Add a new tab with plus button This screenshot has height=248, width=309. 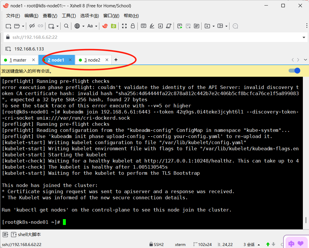pos(116,60)
